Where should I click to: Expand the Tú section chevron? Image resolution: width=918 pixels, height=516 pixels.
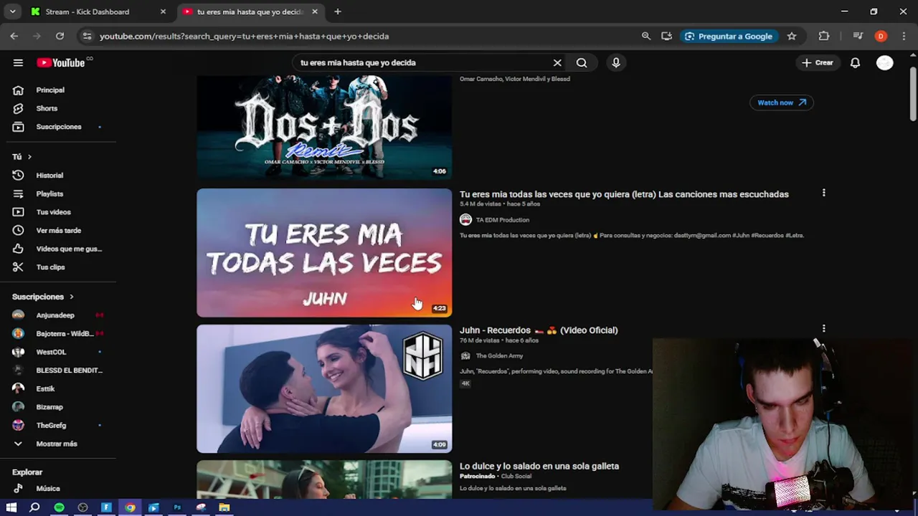[29, 156]
